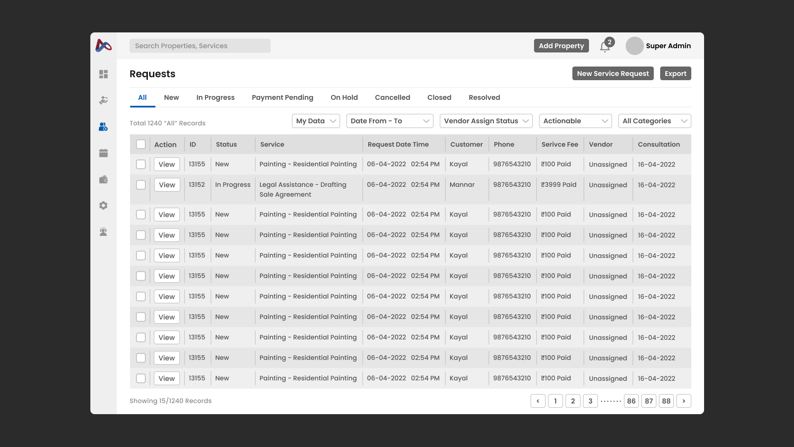This screenshot has width=794, height=447.
Task: Open the Date From - To range picker
Action: 389,121
